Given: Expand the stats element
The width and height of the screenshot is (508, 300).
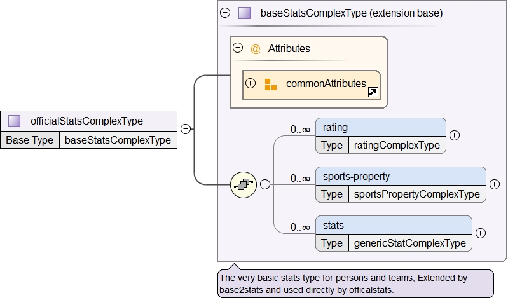Looking at the screenshot, I should pyautogui.click(x=481, y=233).
